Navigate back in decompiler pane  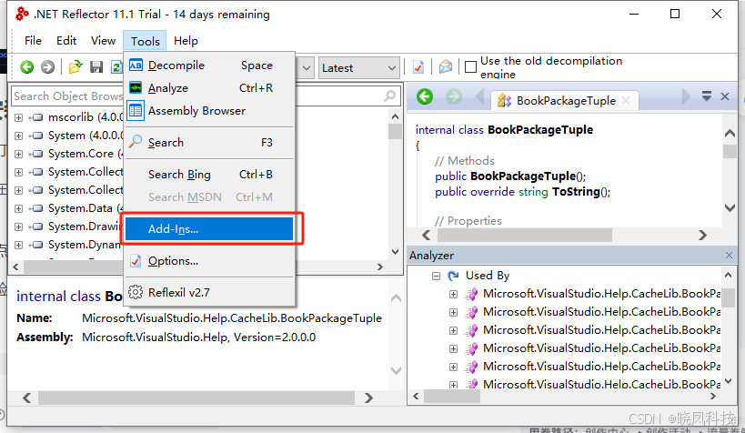point(425,96)
